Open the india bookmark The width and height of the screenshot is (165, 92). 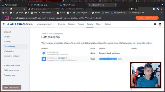pyautogui.click(x=19, y=13)
